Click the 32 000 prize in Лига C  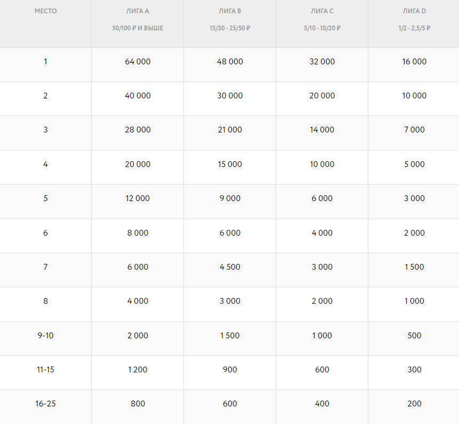322,62
